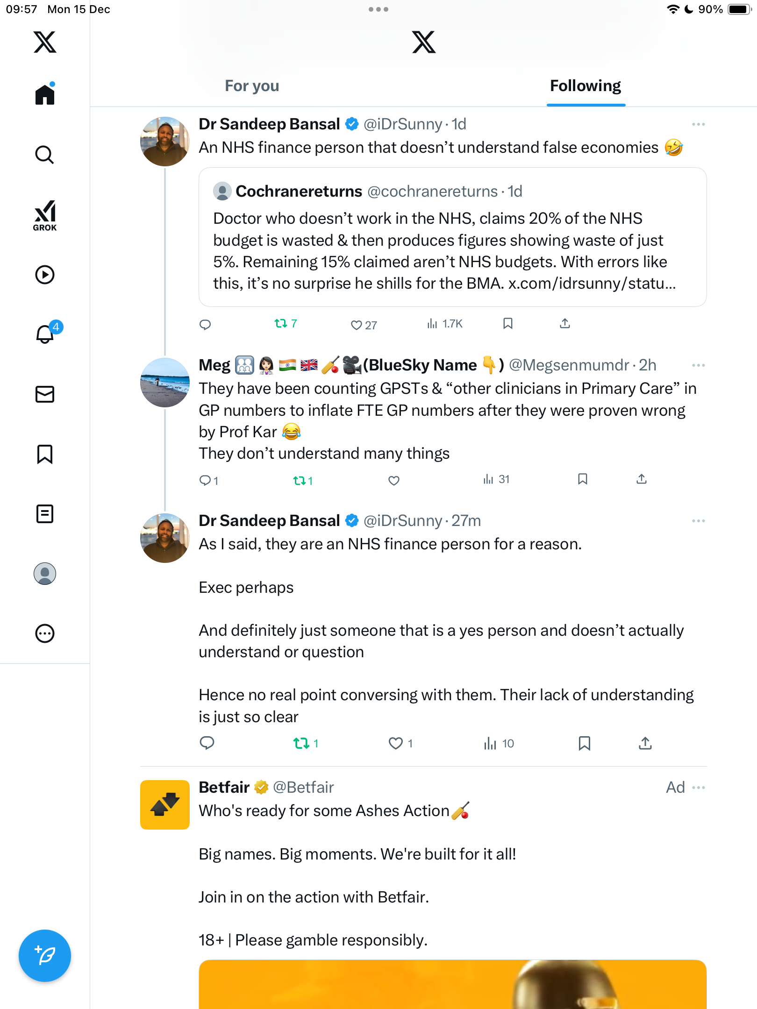Open the @Megsenmumdr profile handle
757x1009 pixels.
[569, 365]
